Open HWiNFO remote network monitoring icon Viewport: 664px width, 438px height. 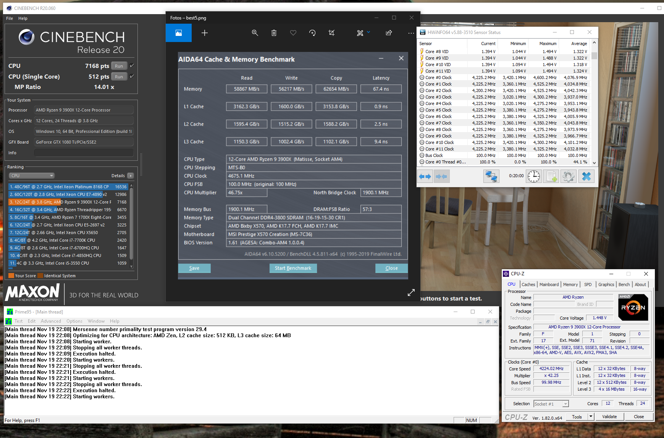tap(491, 176)
